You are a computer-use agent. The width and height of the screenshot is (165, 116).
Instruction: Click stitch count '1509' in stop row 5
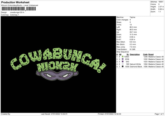(127, 66)
